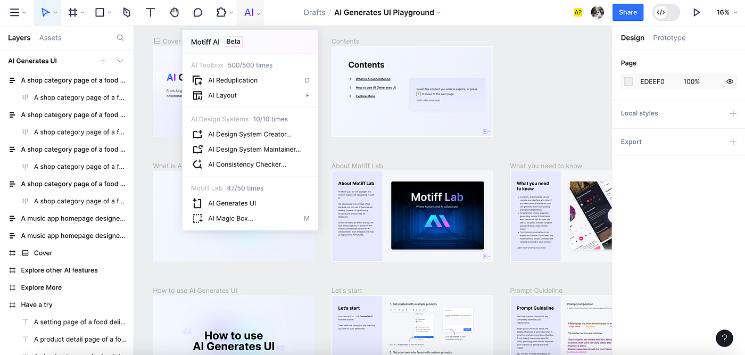Add a local style with plus
745x355 pixels.
pyautogui.click(x=733, y=113)
